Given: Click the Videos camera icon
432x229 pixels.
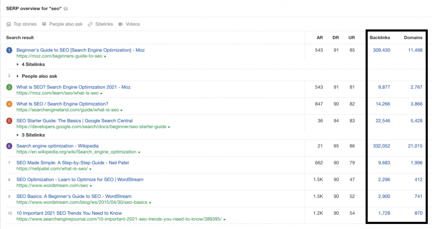Looking at the screenshot, I should (x=121, y=24).
